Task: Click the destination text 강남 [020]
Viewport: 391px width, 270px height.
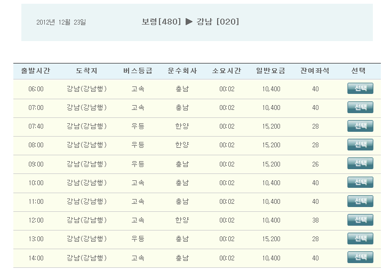Action: coord(218,22)
